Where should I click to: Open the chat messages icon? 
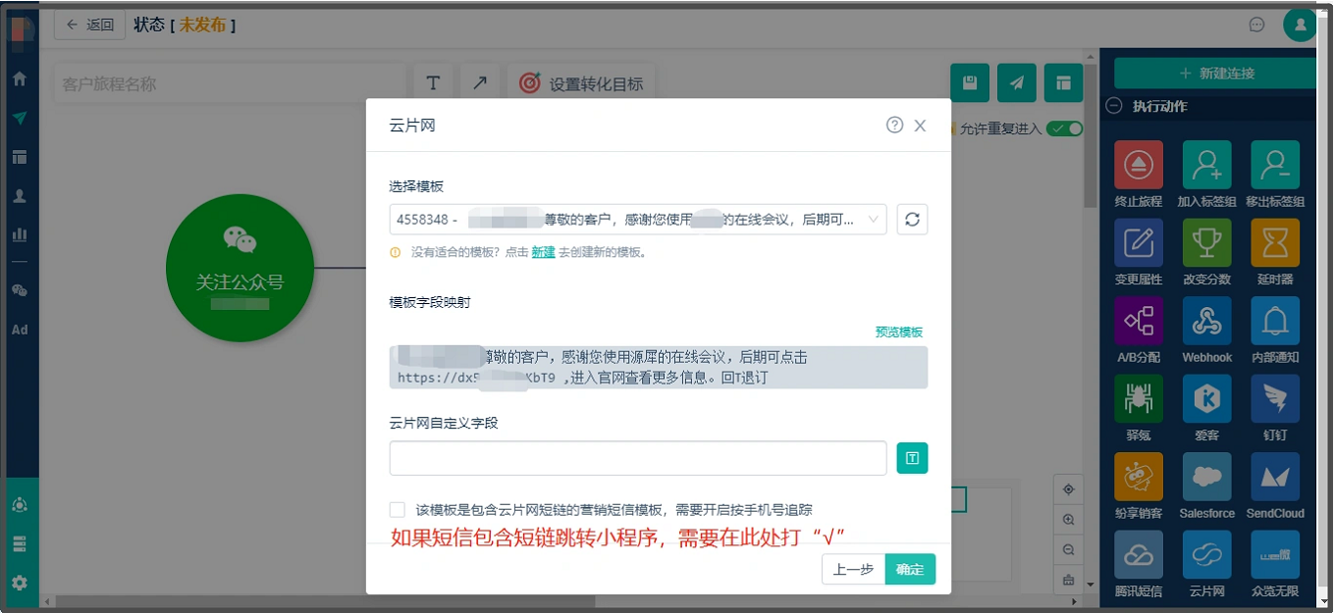(x=1256, y=25)
